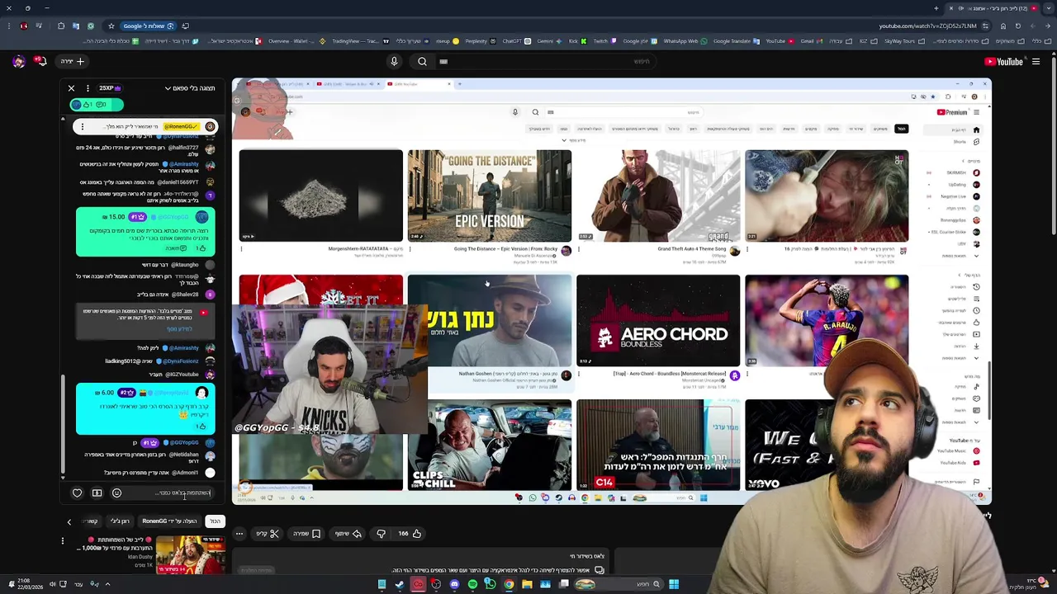Like the video with 166 likes
Image resolution: width=1057 pixels, height=594 pixels.
pyautogui.click(x=410, y=534)
